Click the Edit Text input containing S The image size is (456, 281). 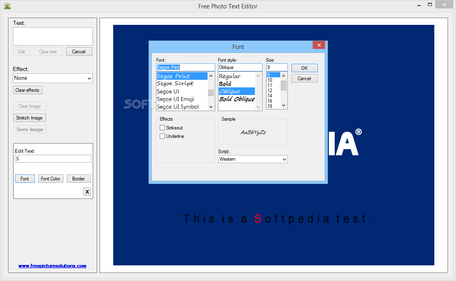[x=53, y=159]
